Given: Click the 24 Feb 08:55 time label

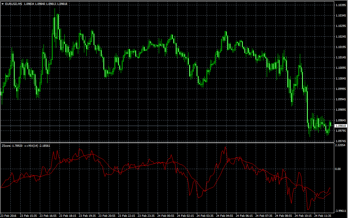Looking at the screenshot, I should coord(284,216).
